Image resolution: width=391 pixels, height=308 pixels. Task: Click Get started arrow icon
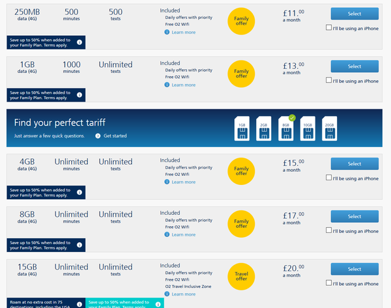coord(98,136)
